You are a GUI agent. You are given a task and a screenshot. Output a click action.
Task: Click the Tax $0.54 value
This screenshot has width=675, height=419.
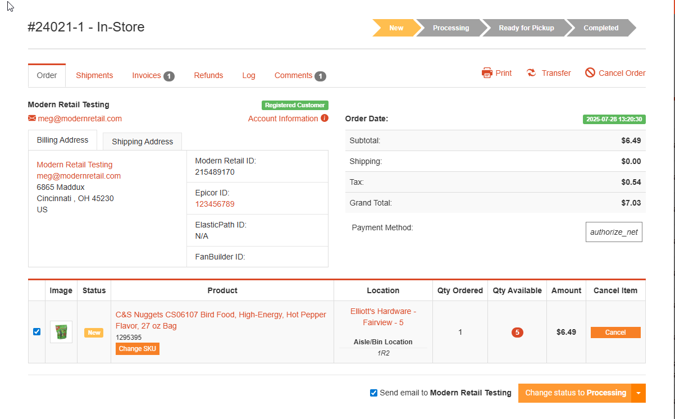631,182
